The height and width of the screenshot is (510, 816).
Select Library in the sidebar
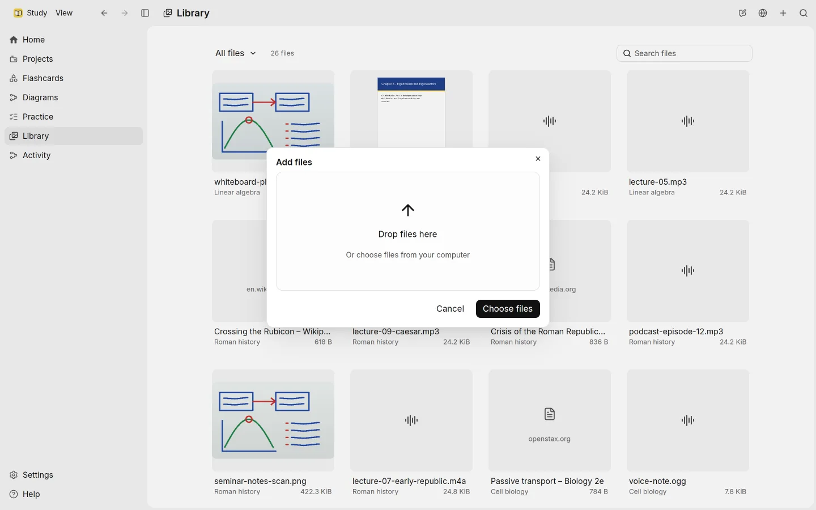point(74,136)
